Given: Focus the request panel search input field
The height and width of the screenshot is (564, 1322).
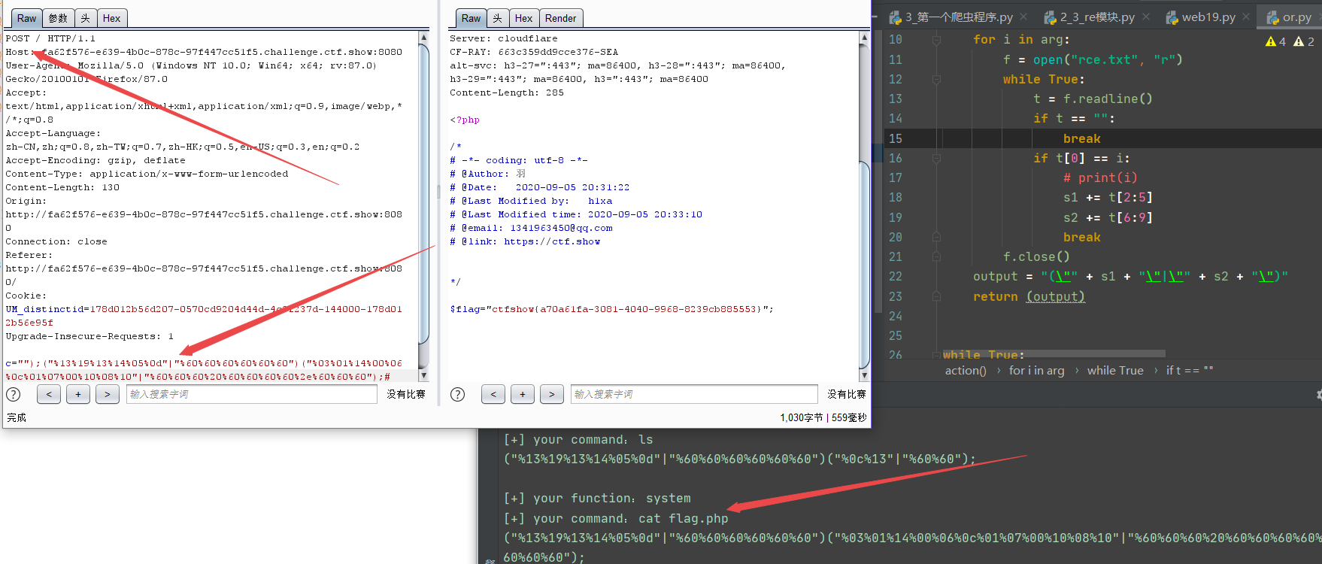Looking at the screenshot, I should [252, 394].
